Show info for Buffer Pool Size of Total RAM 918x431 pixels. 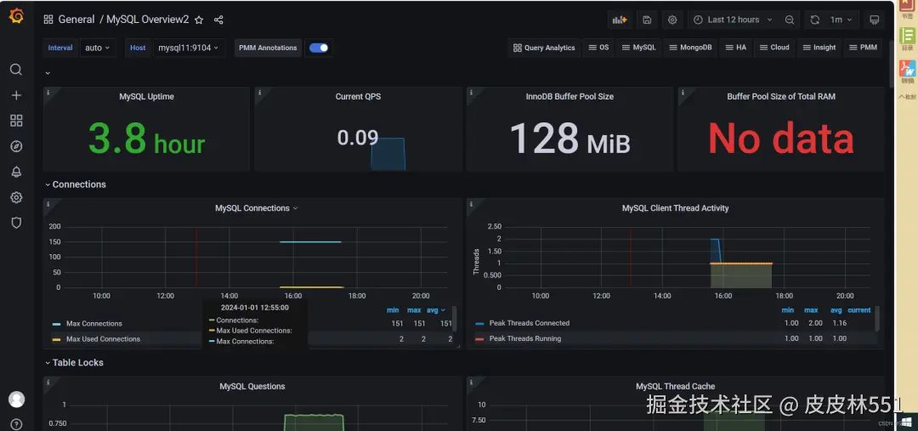[683, 93]
